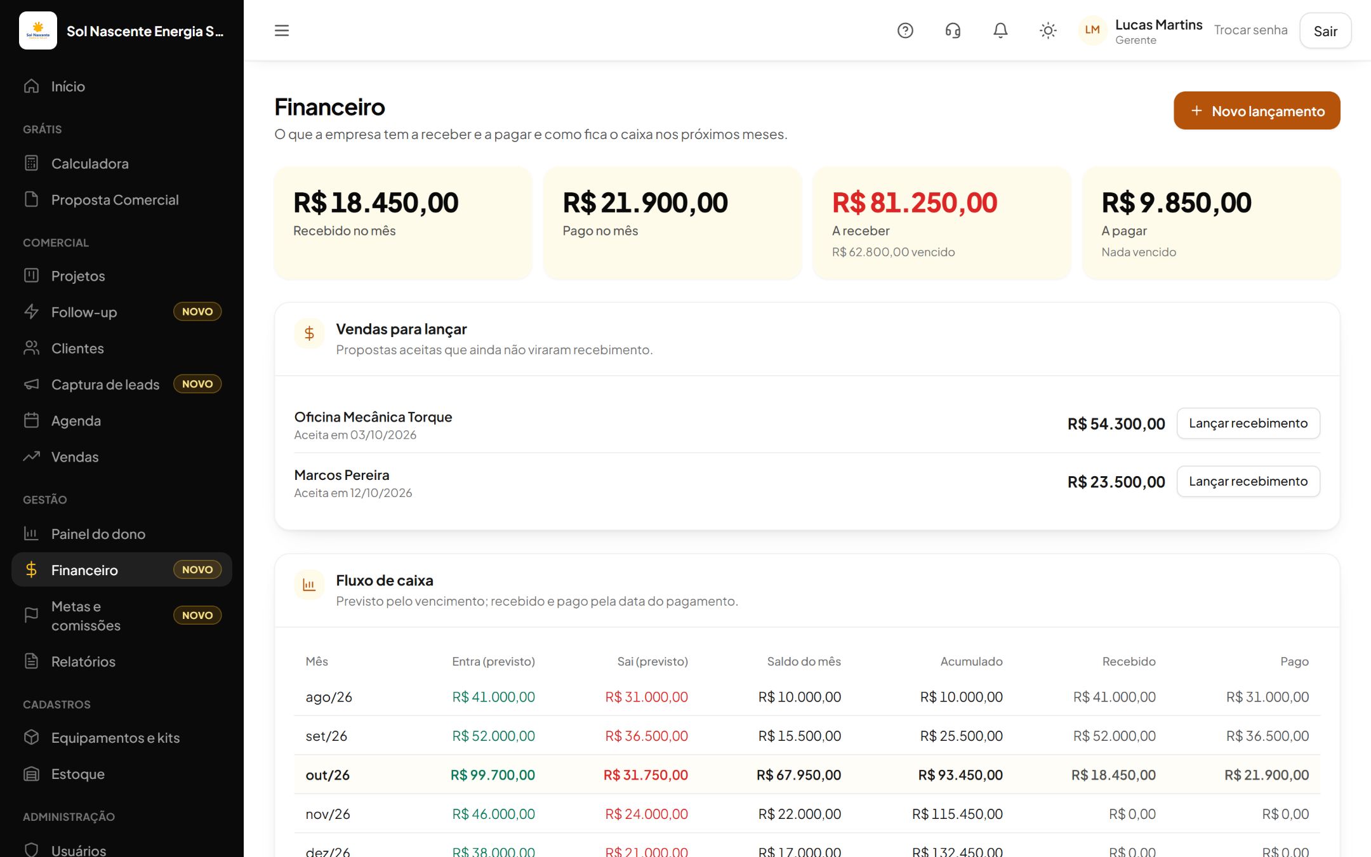Image resolution: width=1371 pixels, height=857 pixels.
Task: Select the Pago no mês card
Action: (x=672, y=223)
